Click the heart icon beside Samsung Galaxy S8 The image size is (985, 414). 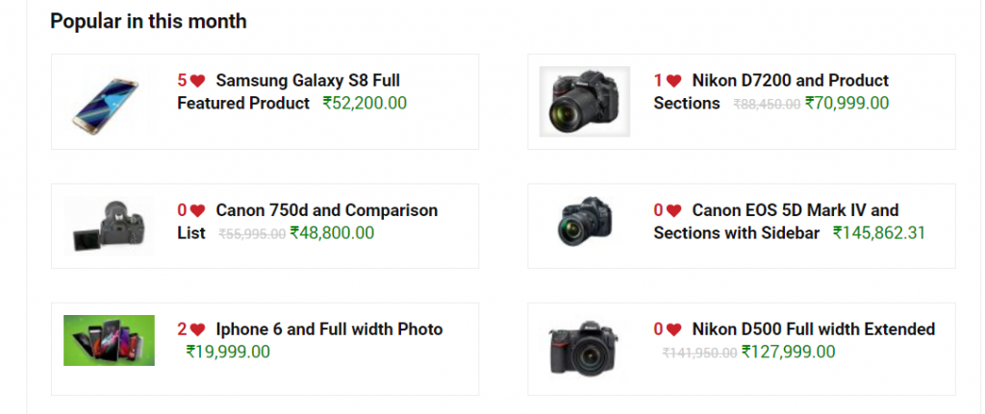tap(197, 81)
